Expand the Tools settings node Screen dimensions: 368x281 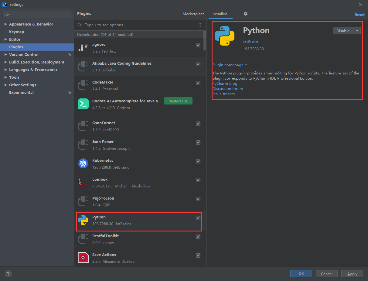click(x=6, y=77)
